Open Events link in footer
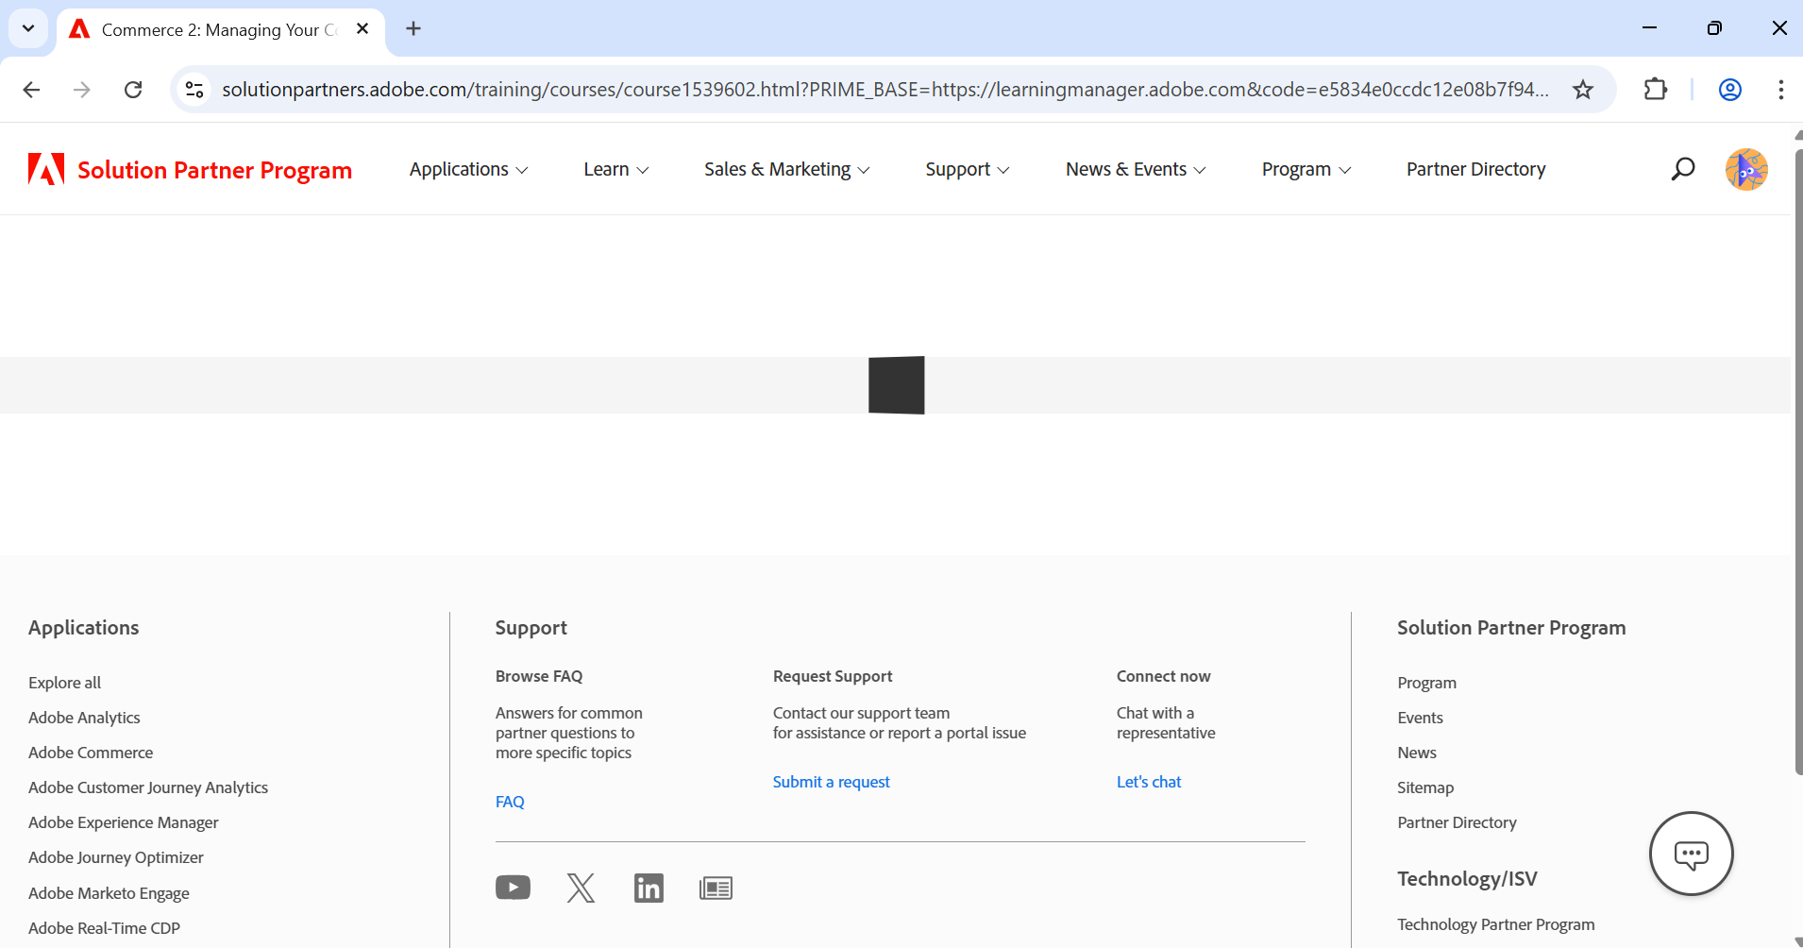 (1420, 718)
